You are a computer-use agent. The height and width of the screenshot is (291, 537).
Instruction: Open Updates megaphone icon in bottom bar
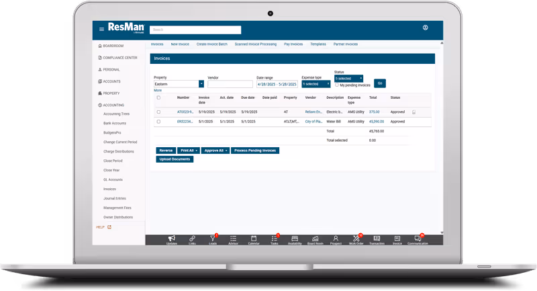172,239
